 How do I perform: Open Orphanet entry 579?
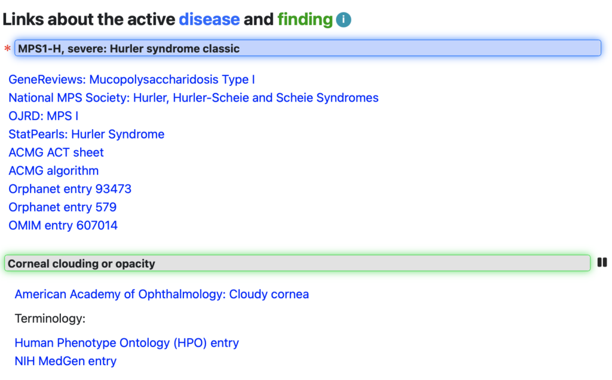pos(62,207)
